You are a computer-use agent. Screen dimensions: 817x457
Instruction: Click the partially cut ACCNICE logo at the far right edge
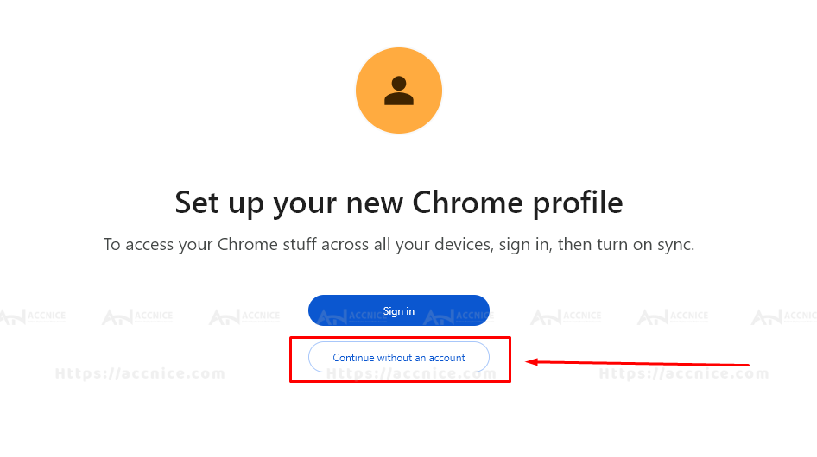click(783, 316)
